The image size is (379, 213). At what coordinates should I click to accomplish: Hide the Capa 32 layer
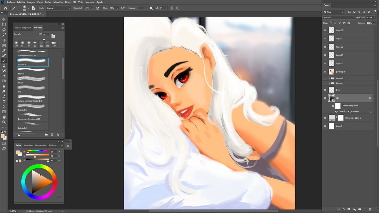[x=325, y=30]
